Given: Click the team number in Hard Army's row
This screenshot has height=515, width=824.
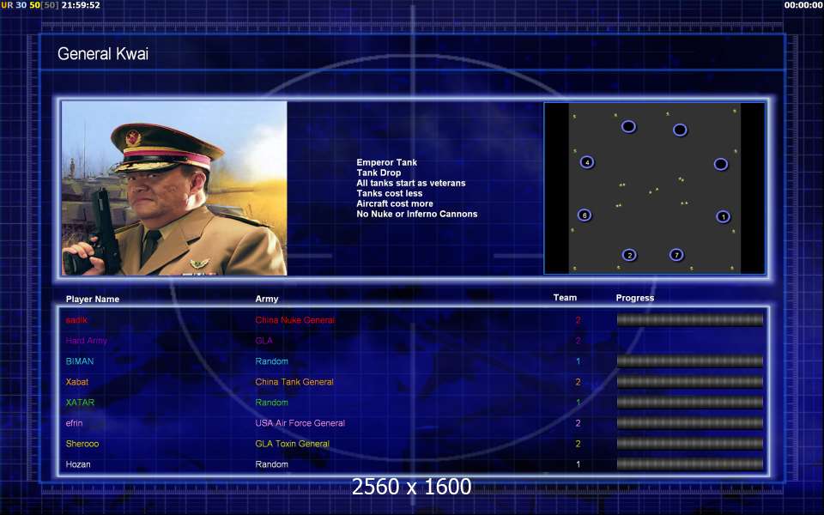Looking at the screenshot, I should [x=578, y=341].
